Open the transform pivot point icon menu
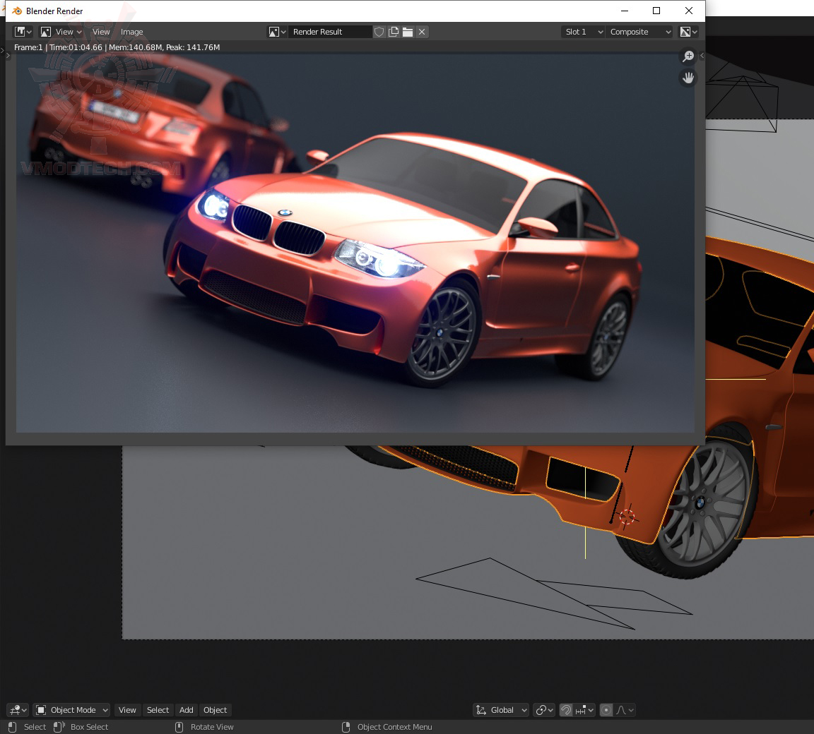The image size is (814, 734). 544,710
